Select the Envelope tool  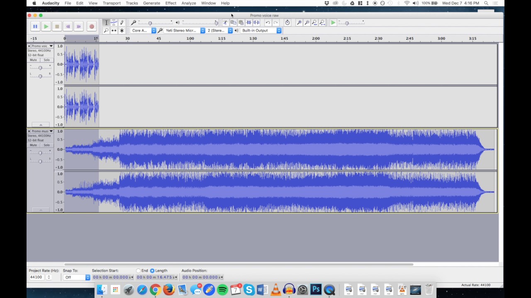click(114, 22)
